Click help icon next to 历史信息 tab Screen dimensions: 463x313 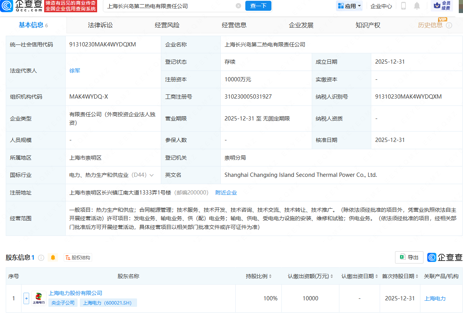(449, 25)
